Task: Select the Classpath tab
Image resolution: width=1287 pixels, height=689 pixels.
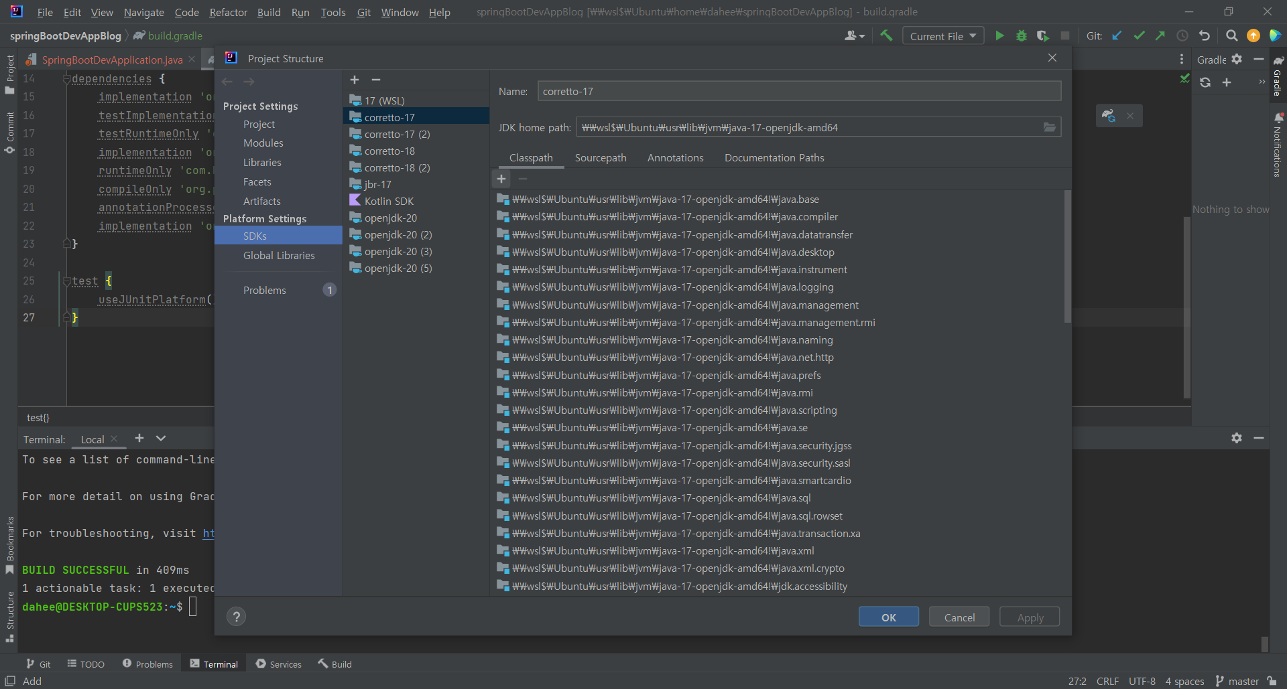Action: click(x=531, y=158)
